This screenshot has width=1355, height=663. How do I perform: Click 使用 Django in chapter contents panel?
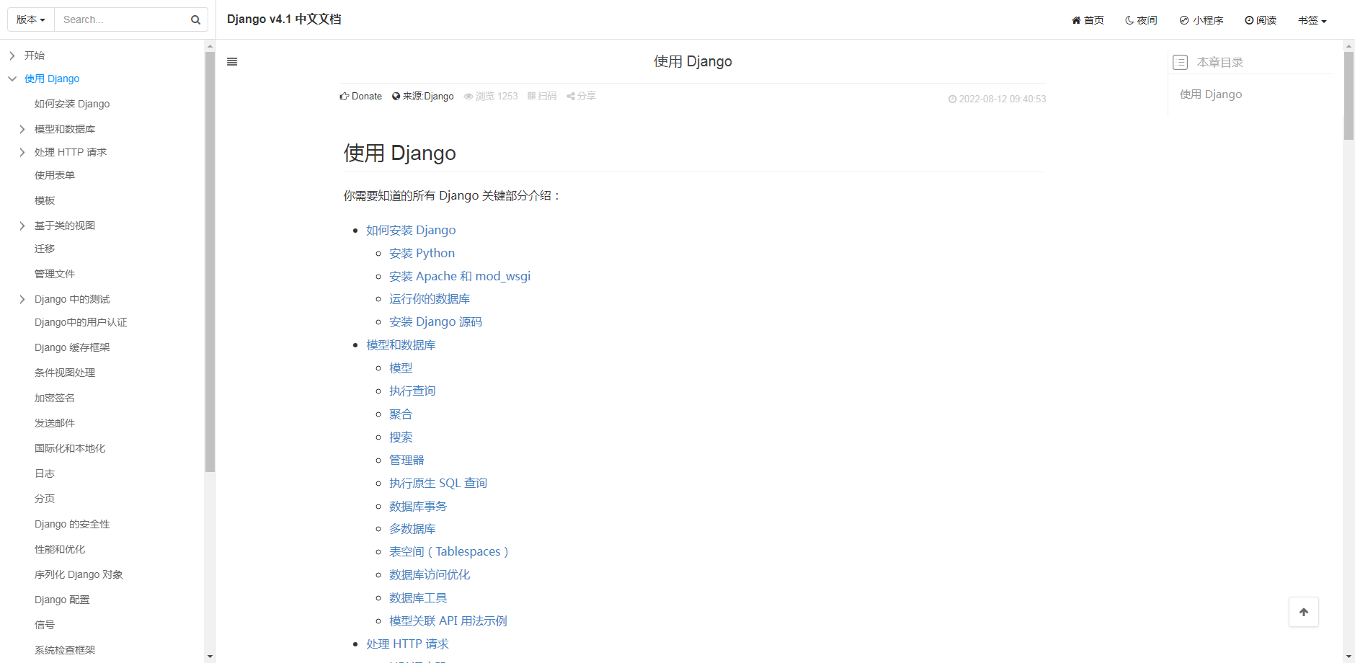1211,94
